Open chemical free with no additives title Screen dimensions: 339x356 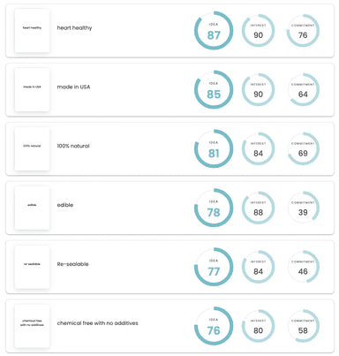[97, 323]
